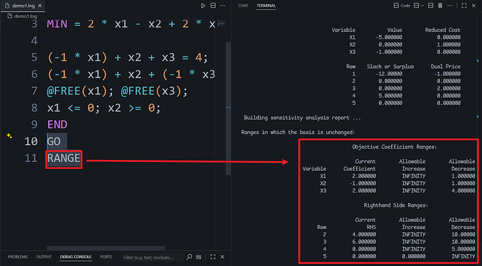Run the demo1.lng file with play icon

(203, 6)
